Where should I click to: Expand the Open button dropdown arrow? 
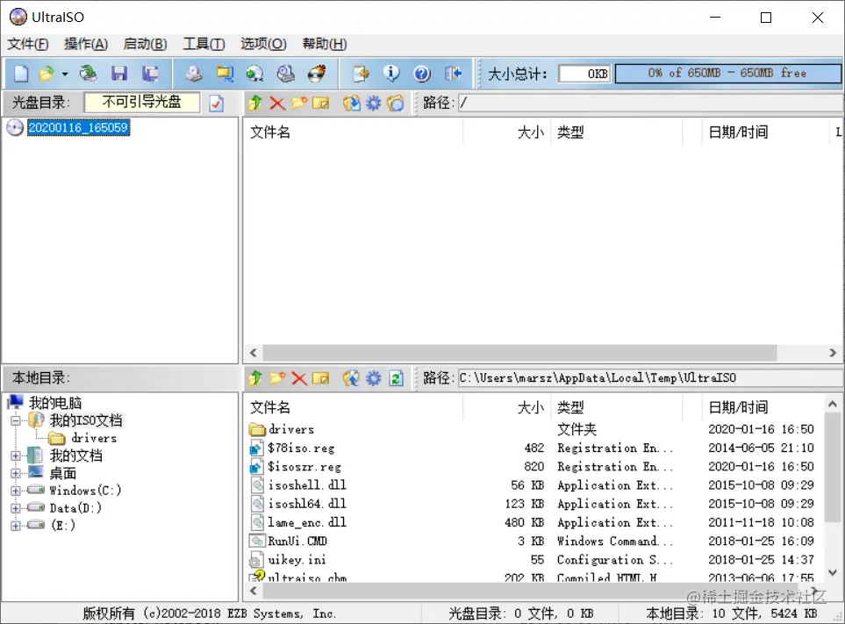click(65, 74)
